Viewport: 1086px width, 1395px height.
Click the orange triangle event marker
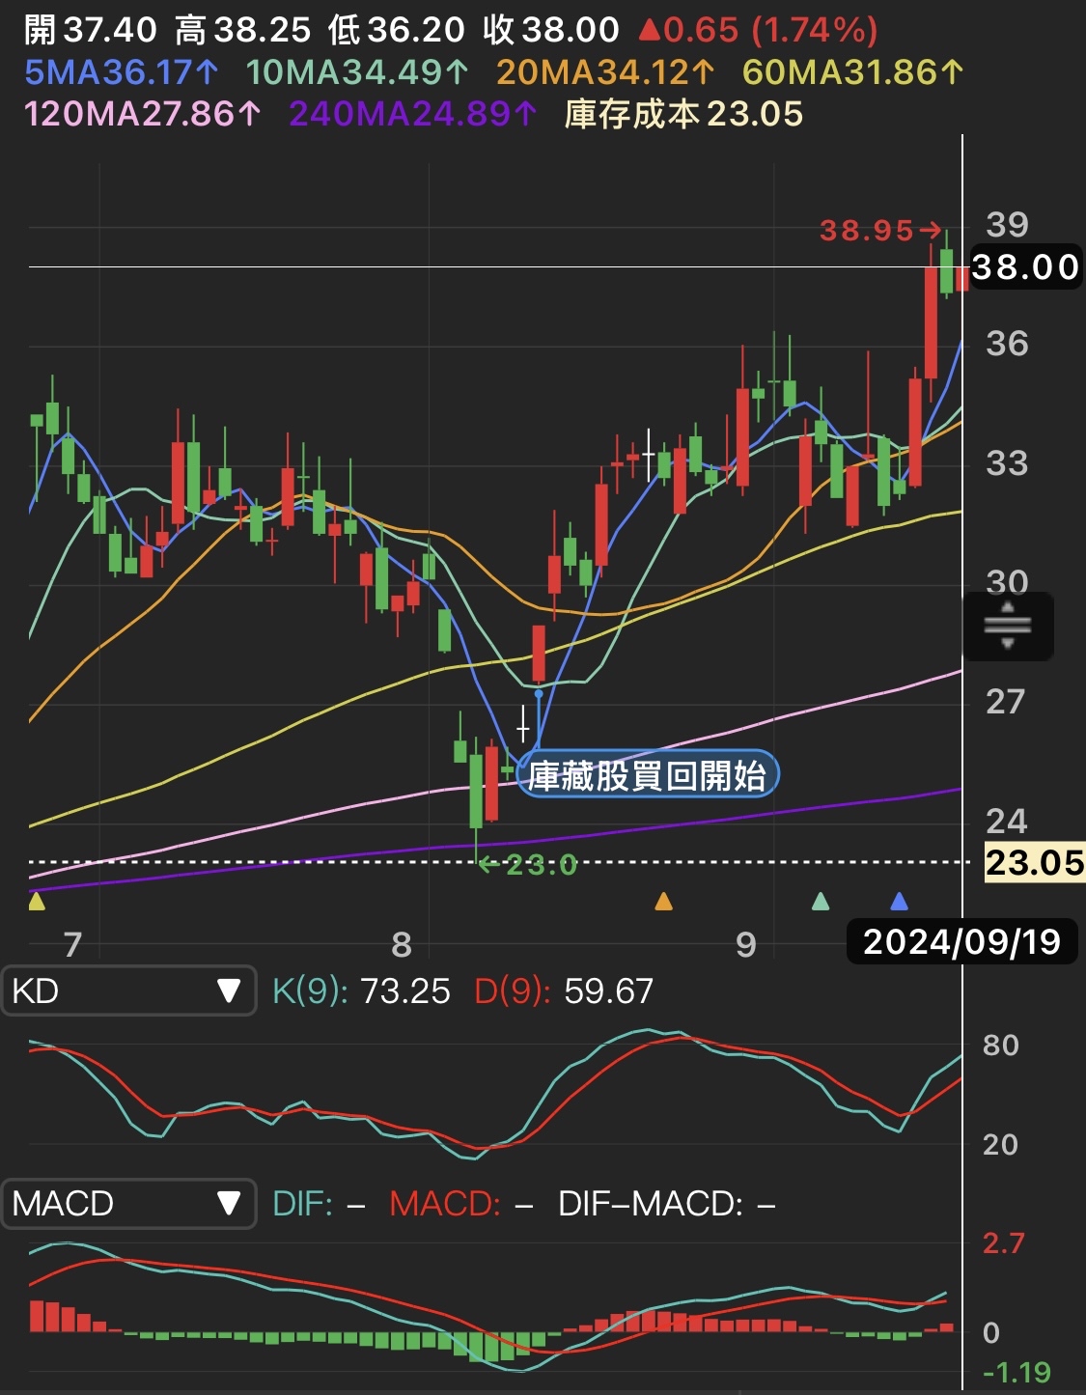pos(663,902)
